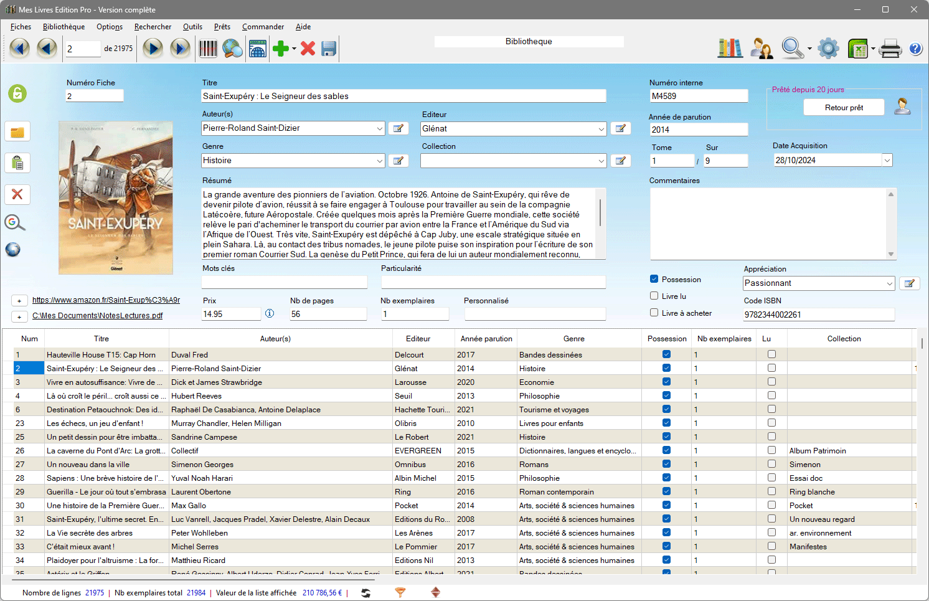Open the help question mark icon
Image resolution: width=929 pixels, height=601 pixels.
coord(915,48)
